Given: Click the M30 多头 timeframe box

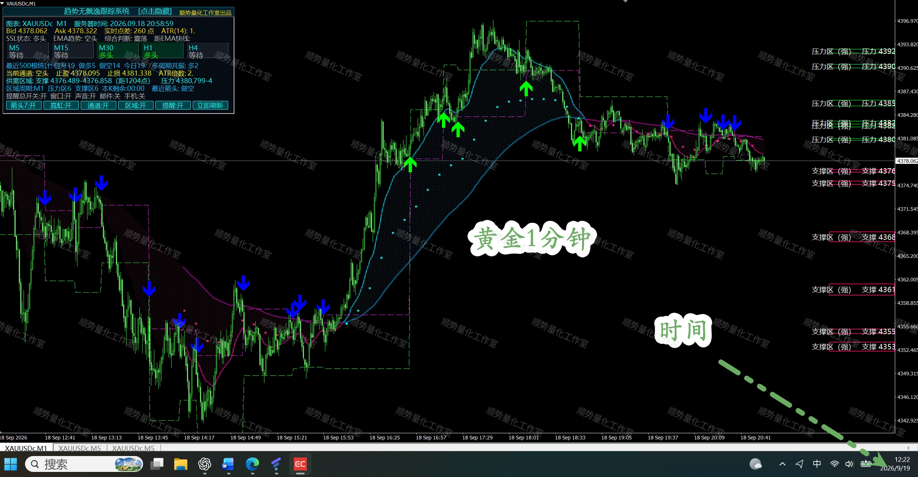Looking at the screenshot, I should [x=117, y=51].
